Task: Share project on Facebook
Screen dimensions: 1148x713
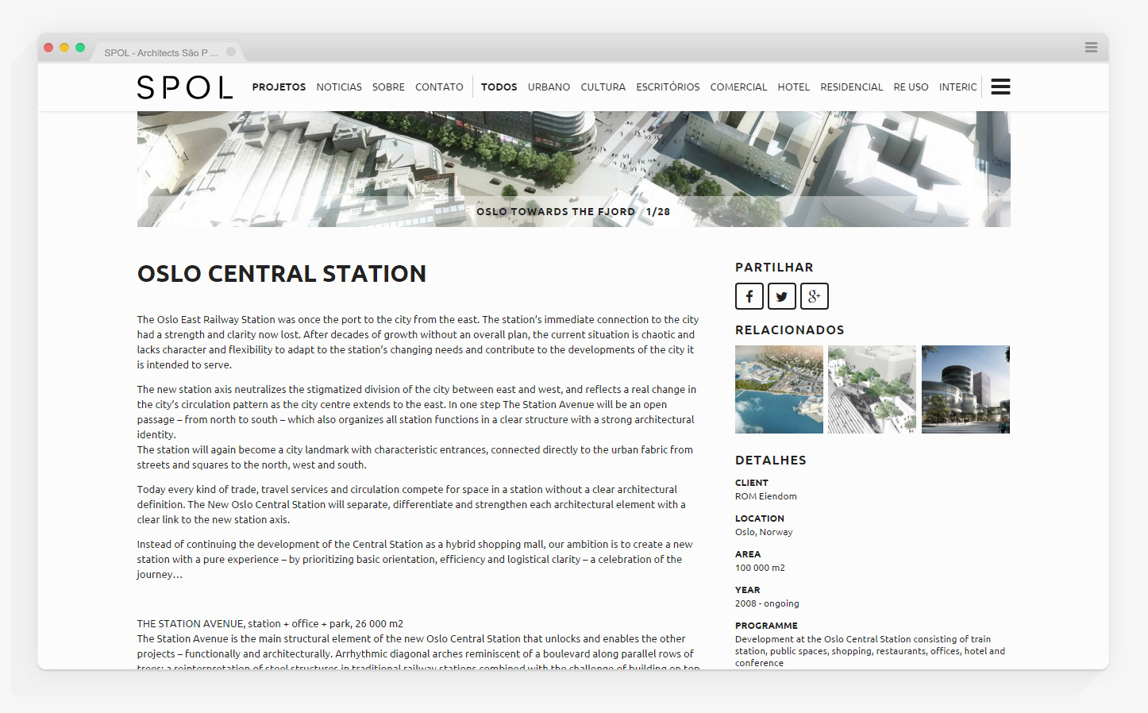Action: click(x=749, y=296)
